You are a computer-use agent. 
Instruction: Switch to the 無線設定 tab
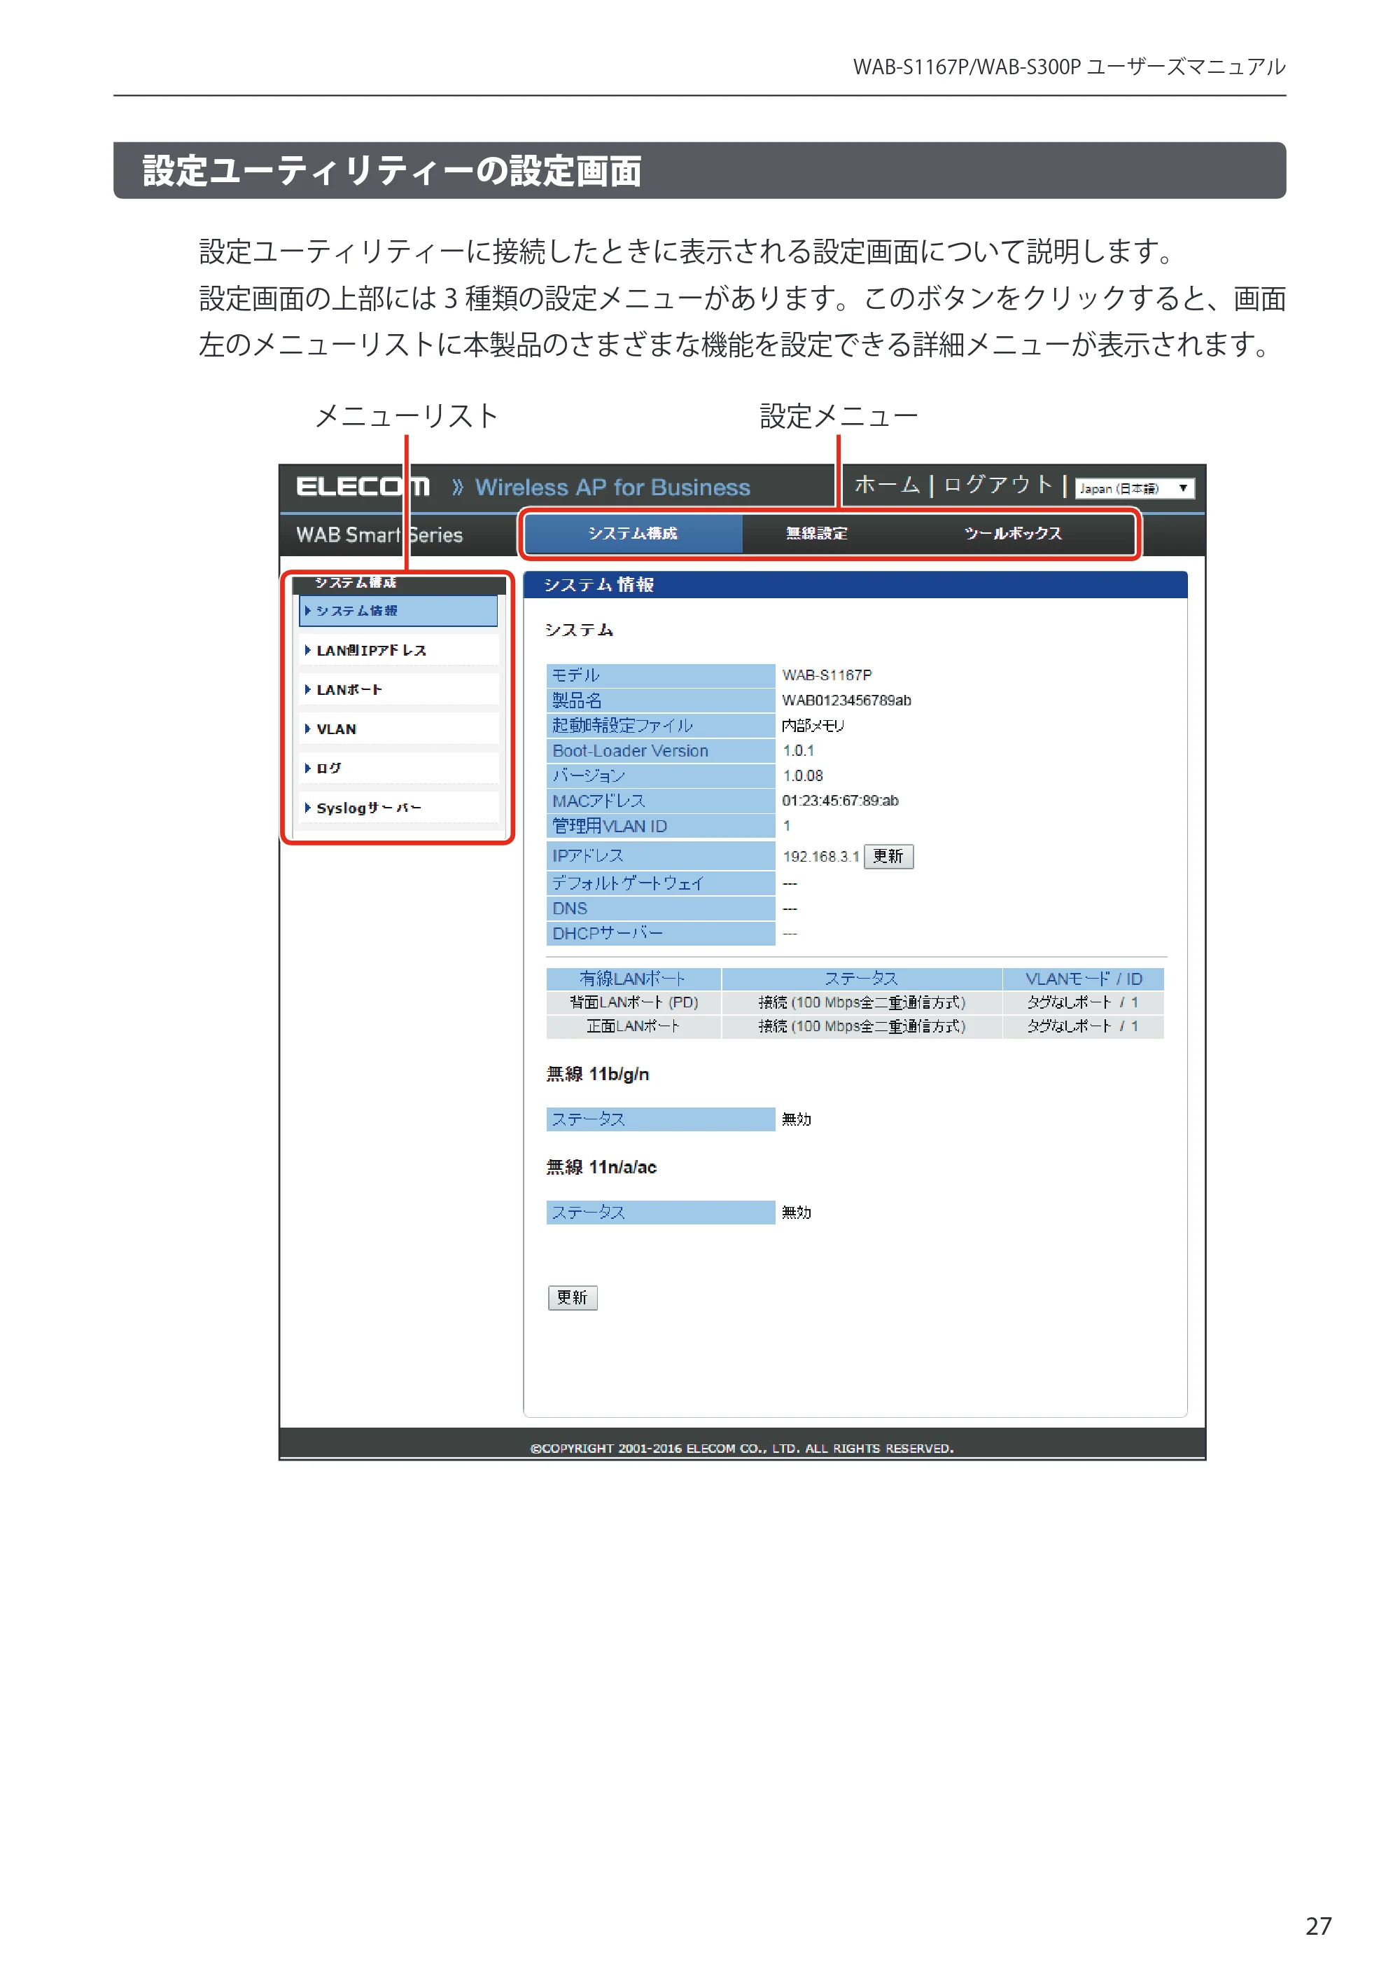point(816,533)
